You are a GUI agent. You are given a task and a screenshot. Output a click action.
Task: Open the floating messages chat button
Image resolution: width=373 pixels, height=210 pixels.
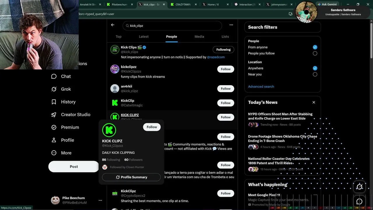(x=359, y=202)
